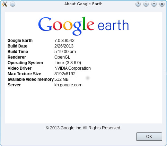This screenshot has height=146, width=167.
Task: Click the About Google Earth window title
Action: 83,4
